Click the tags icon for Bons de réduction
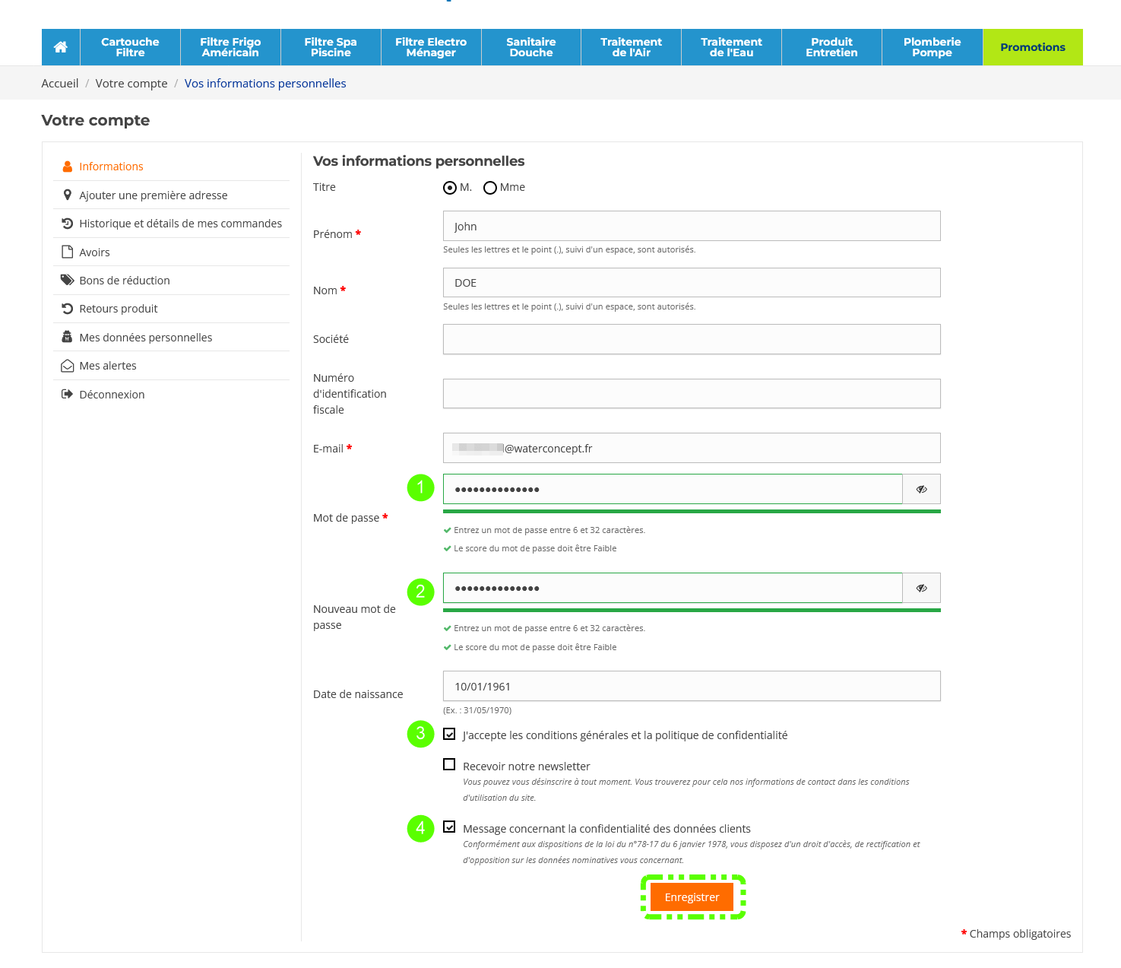1121x968 pixels. click(68, 281)
